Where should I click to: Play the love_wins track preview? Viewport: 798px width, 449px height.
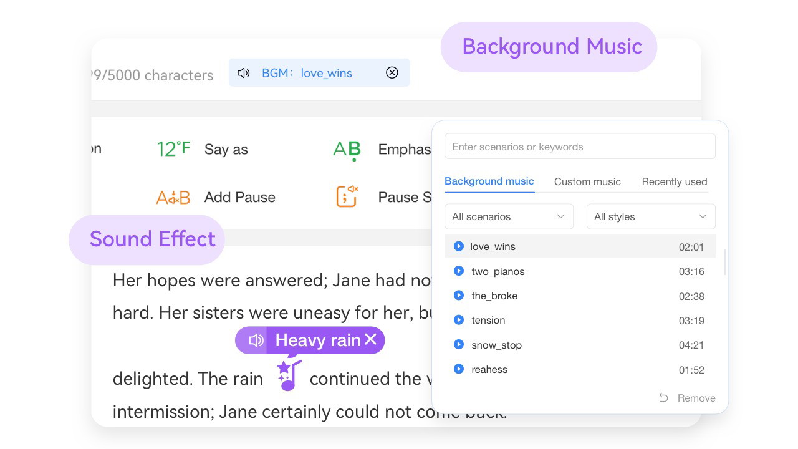click(x=458, y=246)
